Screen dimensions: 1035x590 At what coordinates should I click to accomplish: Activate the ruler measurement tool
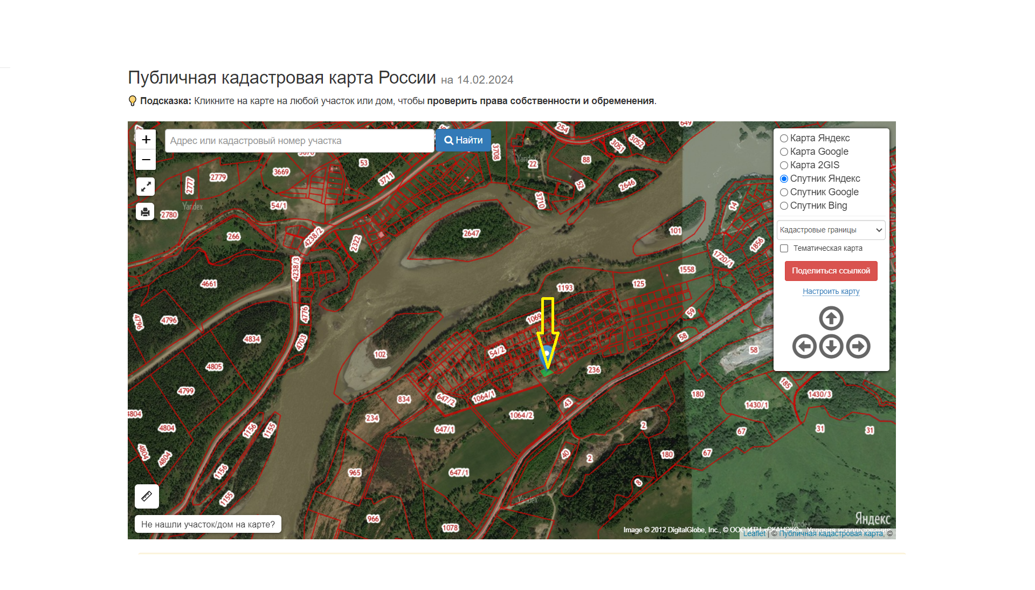(147, 496)
